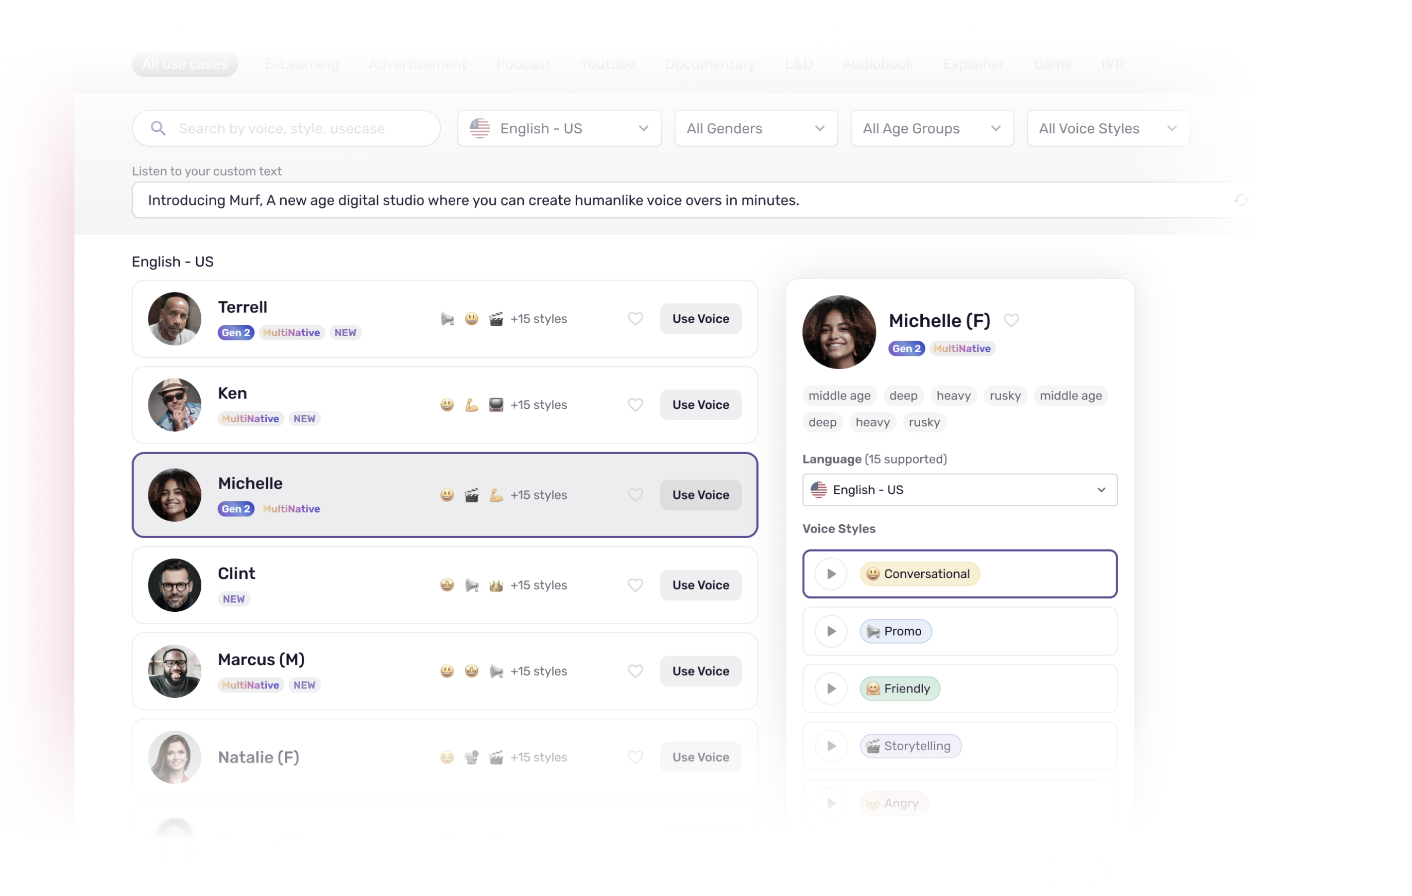Image resolution: width=1412 pixels, height=896 pixels.
Task: Play the Friendly voice style preview
Action: 831,689
